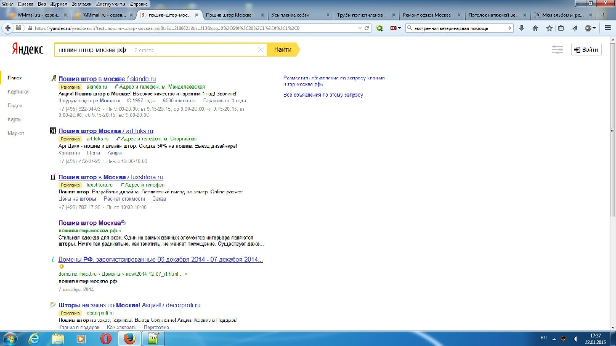Open Windows Explorer folder on the taskbar
Viewport: 616px width, 346px height.
click(x=58, y=339)
